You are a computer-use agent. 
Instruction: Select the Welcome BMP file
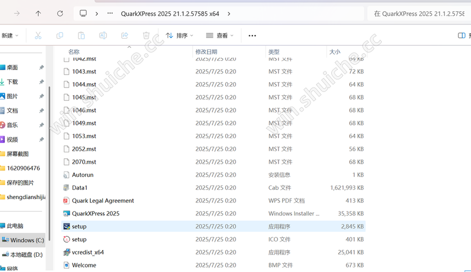tap(213, 265)
